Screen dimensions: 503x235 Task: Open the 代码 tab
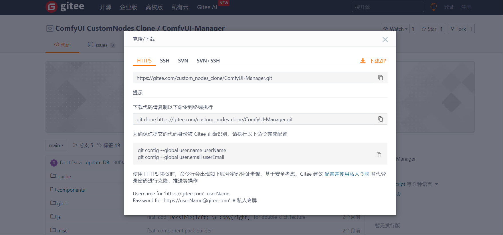pyautogui.click(x=62, y=45)
